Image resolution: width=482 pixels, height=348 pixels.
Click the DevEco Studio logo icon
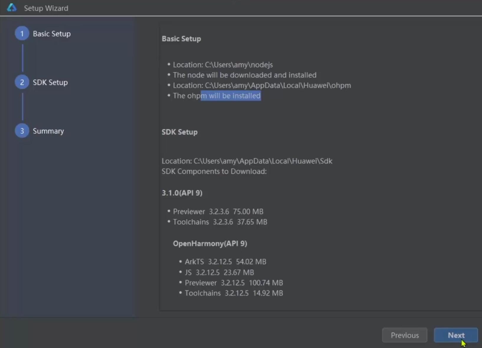(12, 8)
